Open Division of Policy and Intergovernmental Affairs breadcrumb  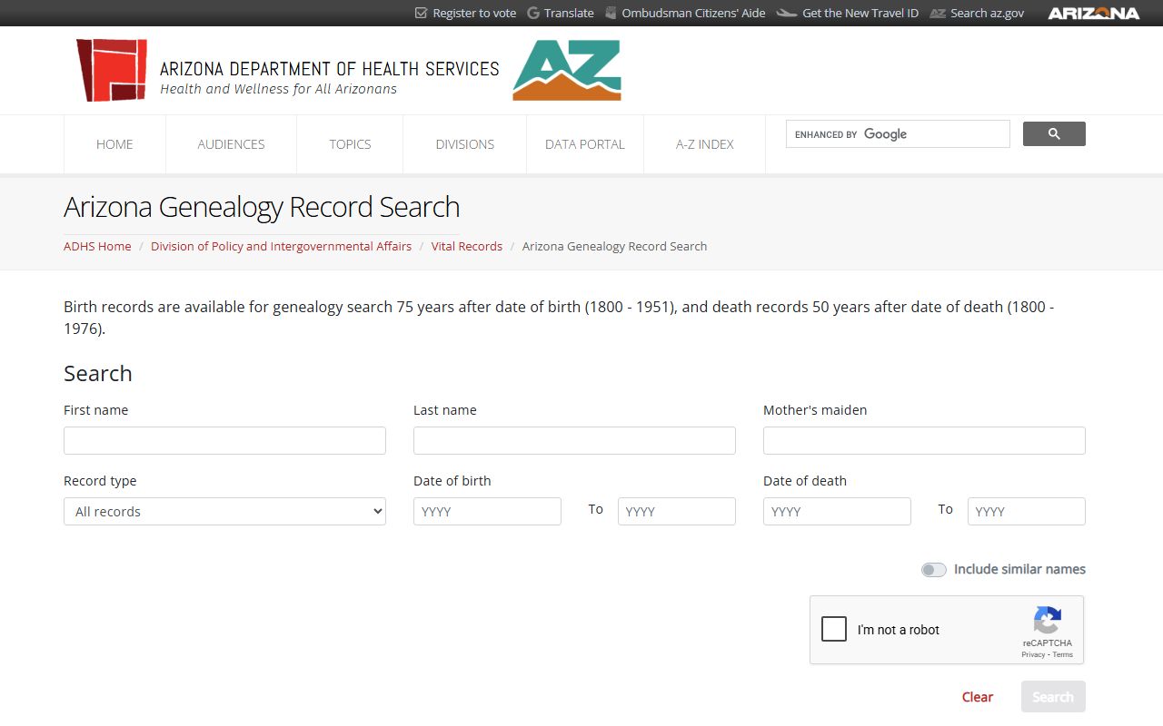tap(281, 246)
